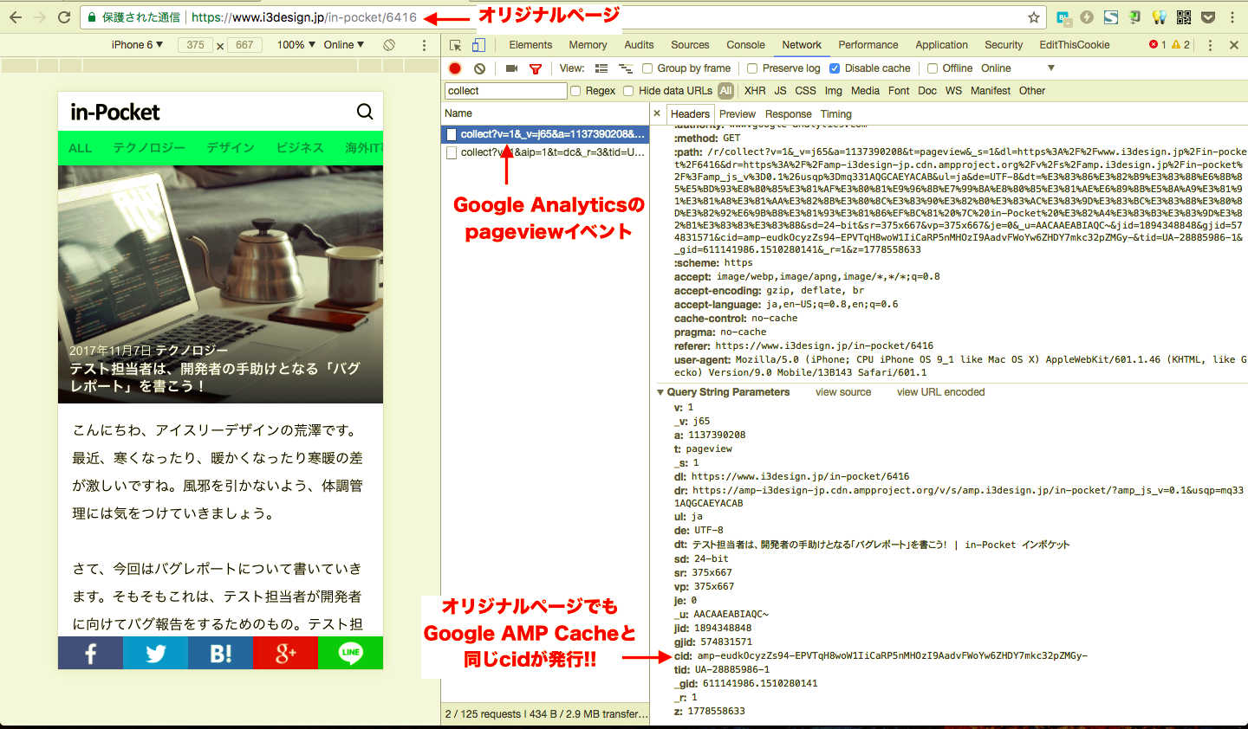Image resolution: width=1248 pixels, height=729 pixels.
Task: Check Hide data URLs
Action: point(628,91)
